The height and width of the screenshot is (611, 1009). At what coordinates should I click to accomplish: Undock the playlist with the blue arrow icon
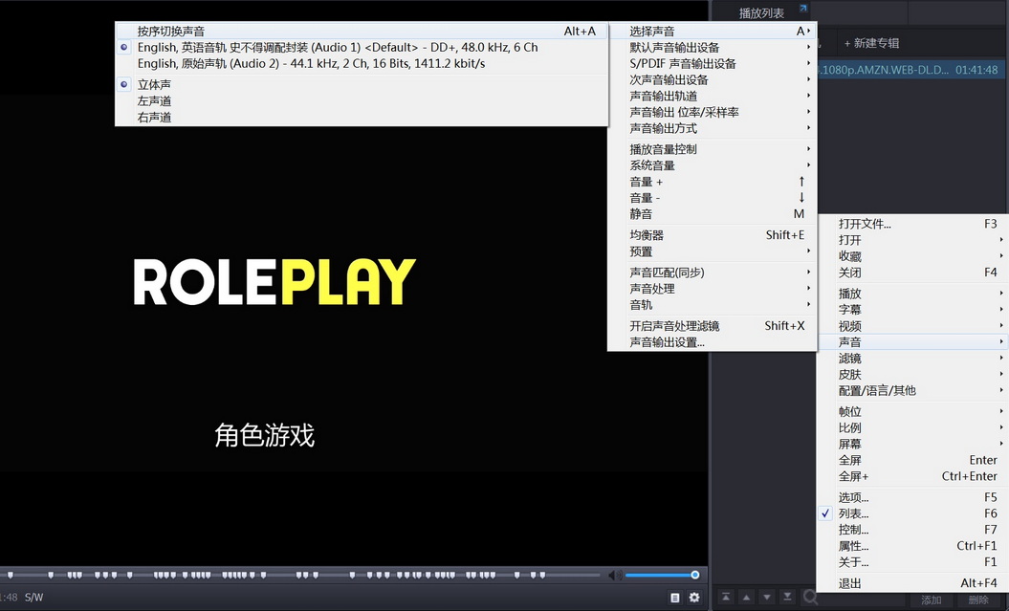pos(803,10)
